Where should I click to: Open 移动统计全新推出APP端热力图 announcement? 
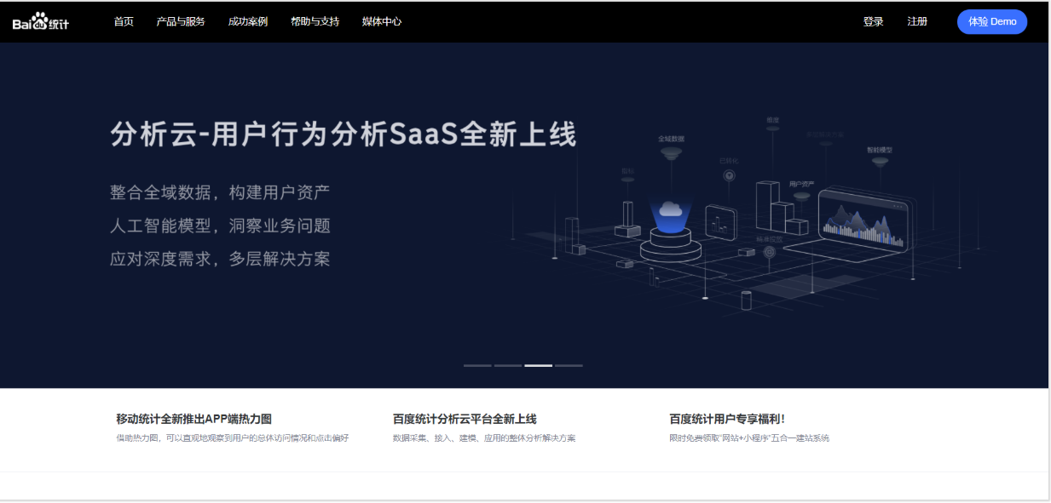[193, 419]
